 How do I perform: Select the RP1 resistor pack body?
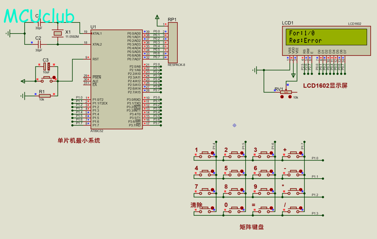[x=173, y=43]
